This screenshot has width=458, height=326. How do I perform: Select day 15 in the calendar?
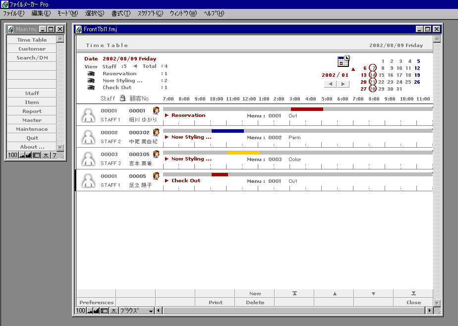[x=382, y=75]
